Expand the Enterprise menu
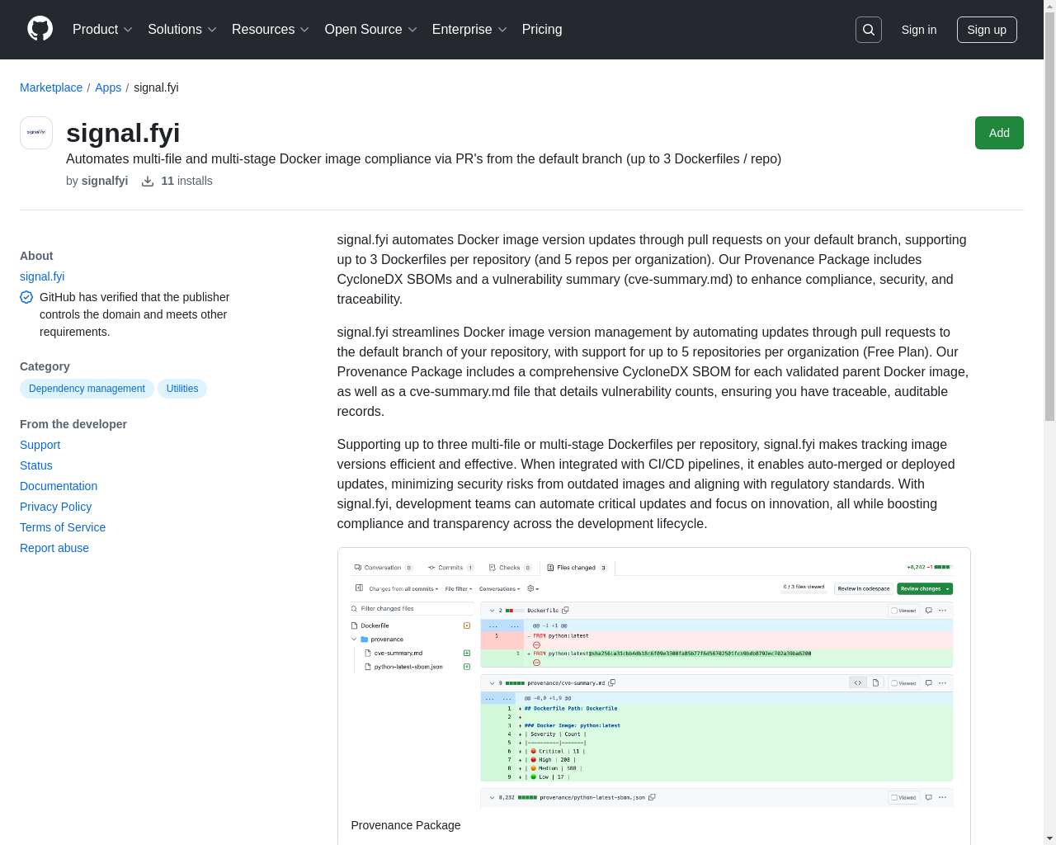Screen dimensions: 1056x845 (x=469, y=30)
